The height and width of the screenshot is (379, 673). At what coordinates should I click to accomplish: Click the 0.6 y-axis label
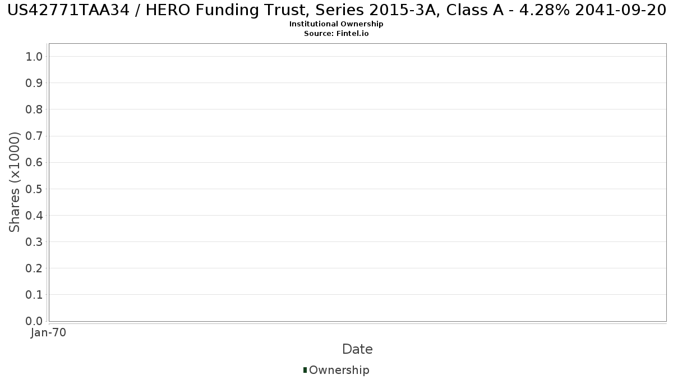click(x=34, y=162)
